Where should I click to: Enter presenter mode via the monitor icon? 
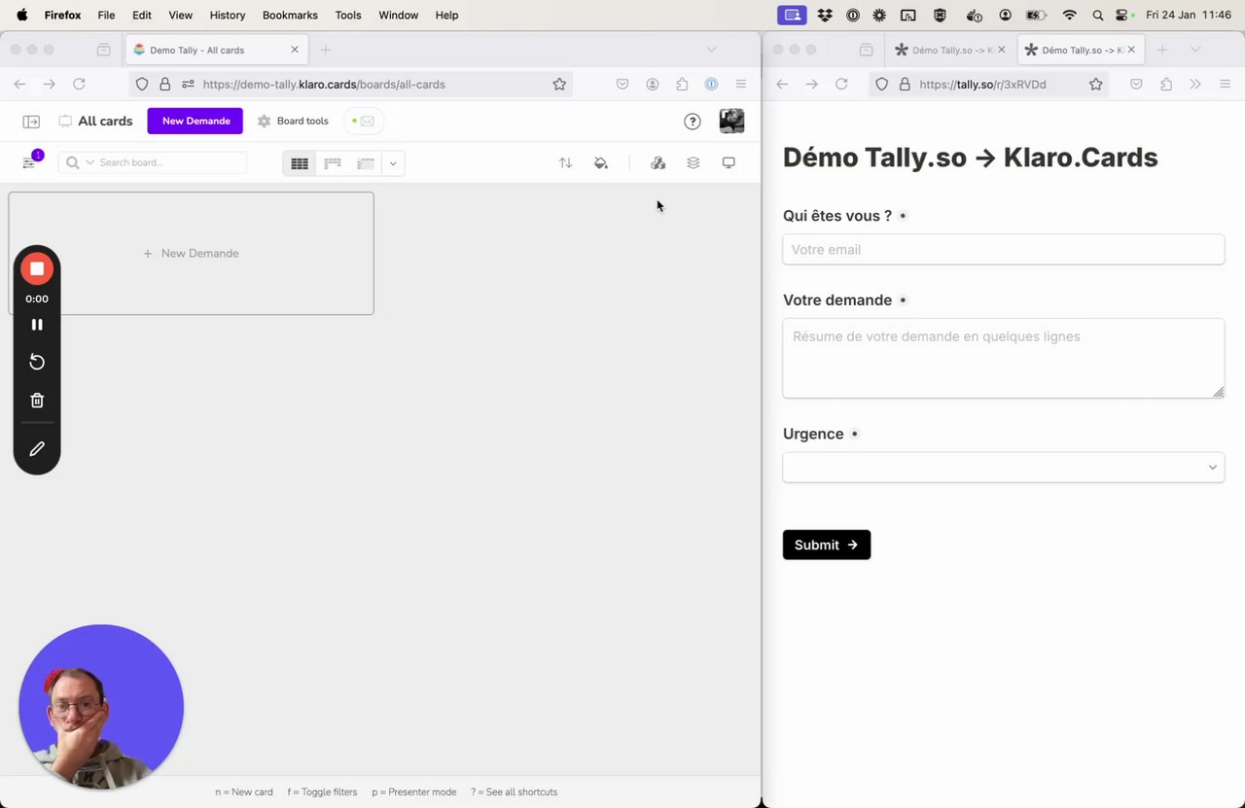point(729,162)
